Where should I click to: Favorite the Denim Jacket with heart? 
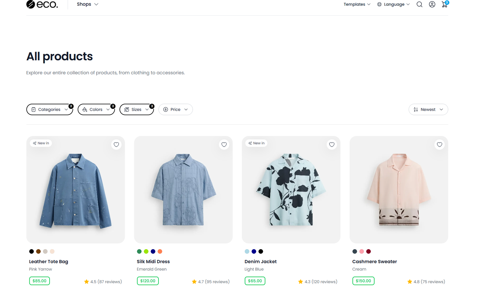[x=332, y=144]
